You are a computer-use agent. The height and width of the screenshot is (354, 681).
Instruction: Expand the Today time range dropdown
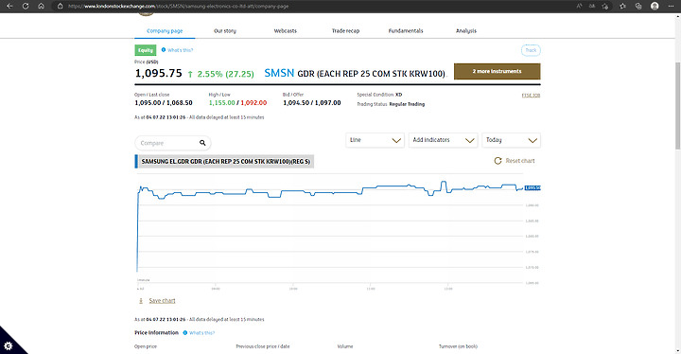pyautogui.click(x=511, y=140)
